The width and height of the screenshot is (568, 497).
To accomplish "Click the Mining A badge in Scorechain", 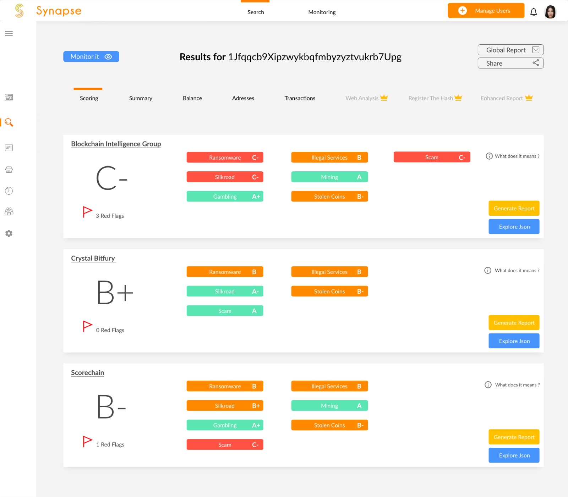I will coord(330,406).
